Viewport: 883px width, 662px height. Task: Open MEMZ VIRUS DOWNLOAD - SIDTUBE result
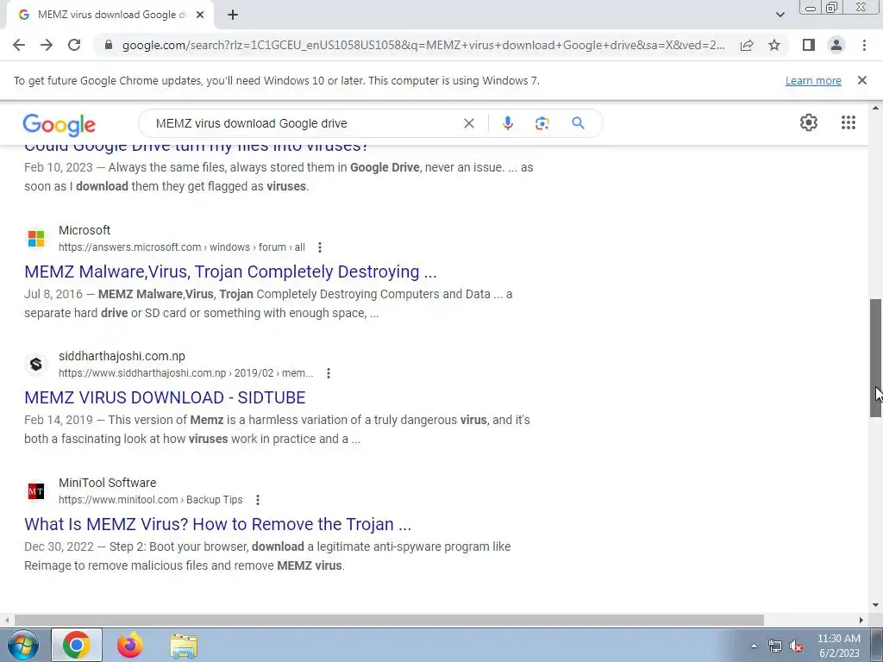[x=165, y=397]
